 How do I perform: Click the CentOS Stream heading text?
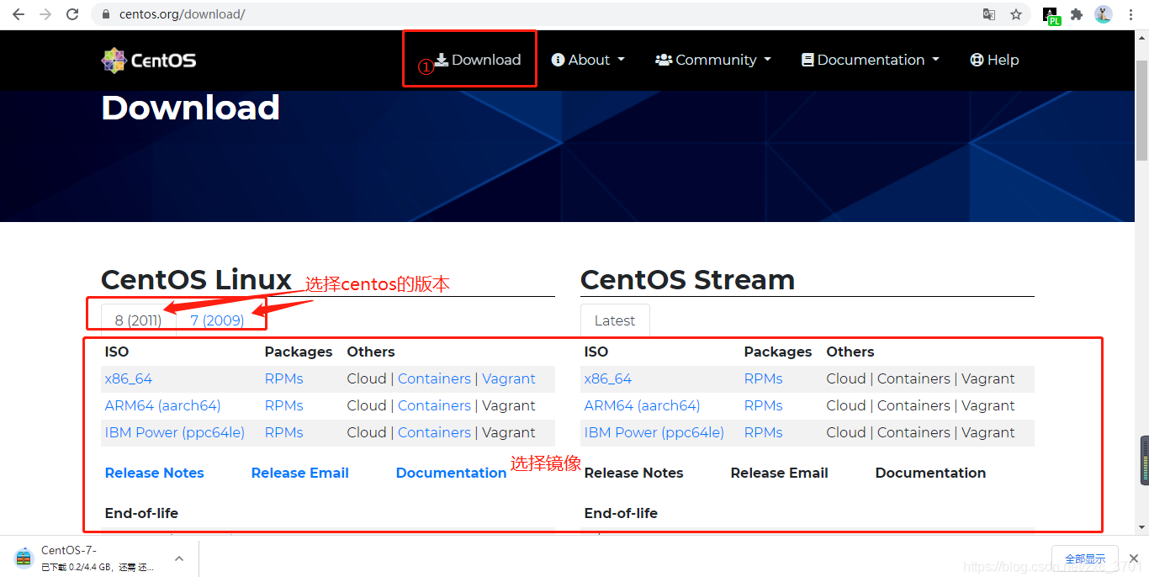point(687,279)
